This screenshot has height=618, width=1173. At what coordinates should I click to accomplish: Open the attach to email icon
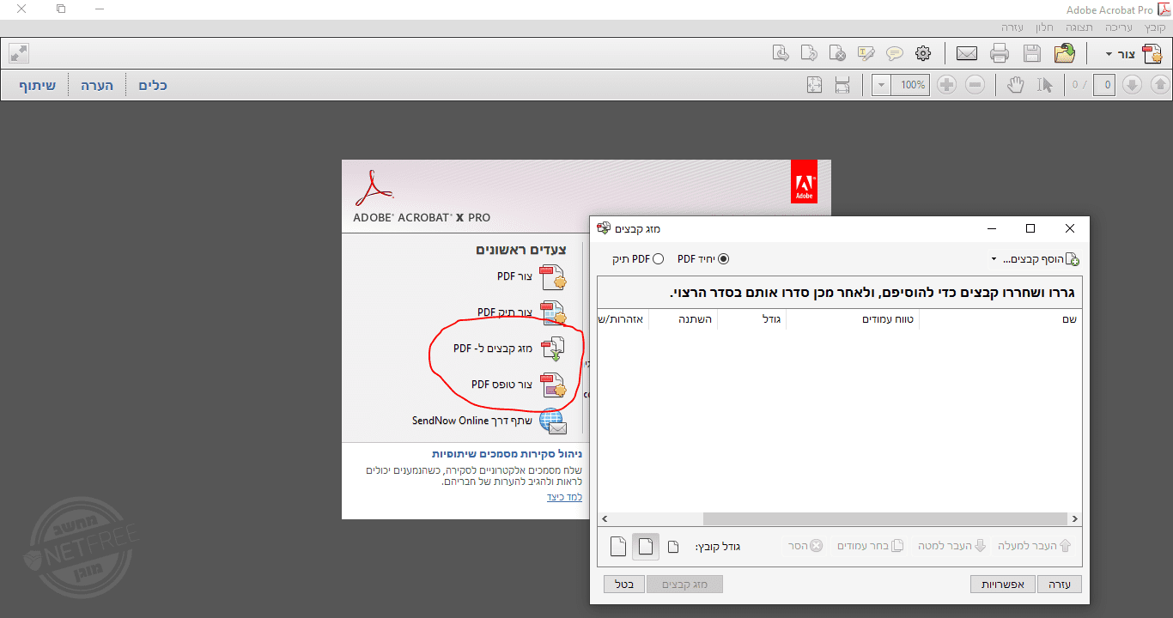coord(966,53)
